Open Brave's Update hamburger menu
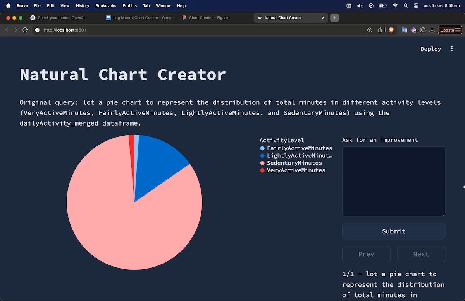Image resolution: width=465 pixels, height=301 pixels. [450, 30]
